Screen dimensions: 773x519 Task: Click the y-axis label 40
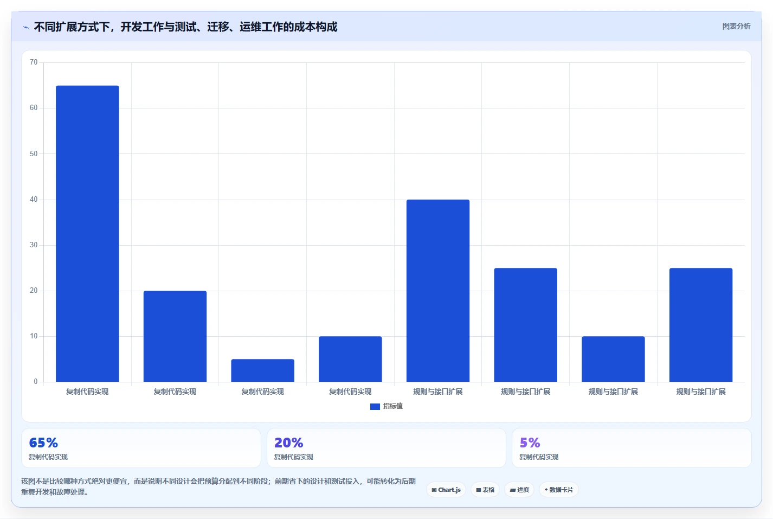click(x=34, y=200)
